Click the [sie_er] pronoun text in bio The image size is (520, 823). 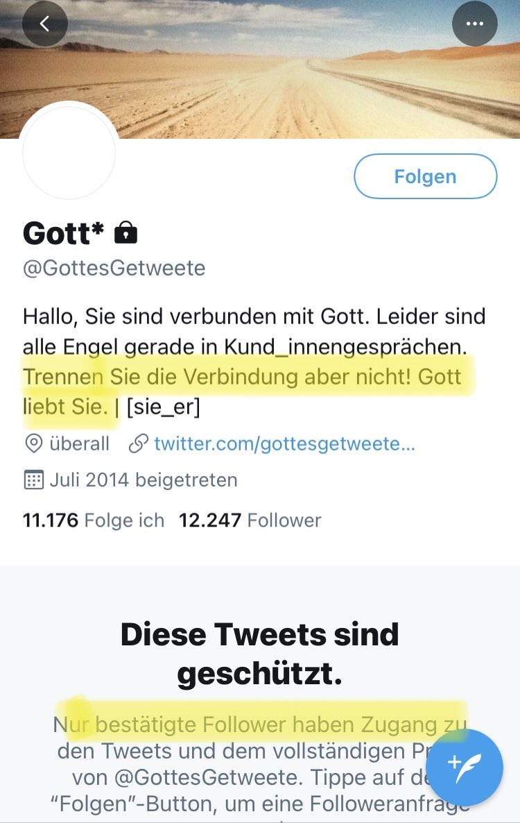tap(163, 407)
